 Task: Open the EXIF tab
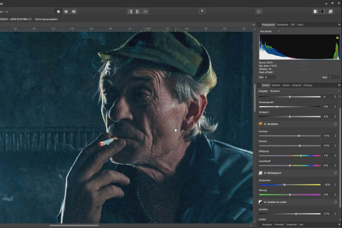293,25
